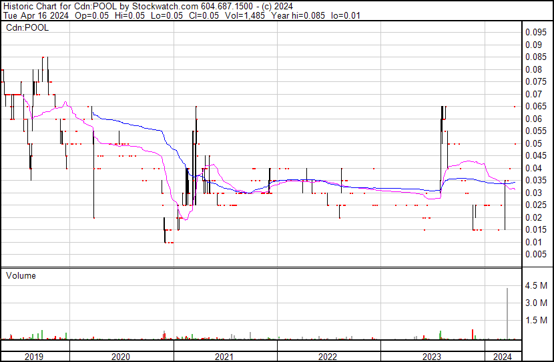Screen dimensions: 554x362
Task: Click the 4.5 M volume axis label
Action: [x=536, y=285]
